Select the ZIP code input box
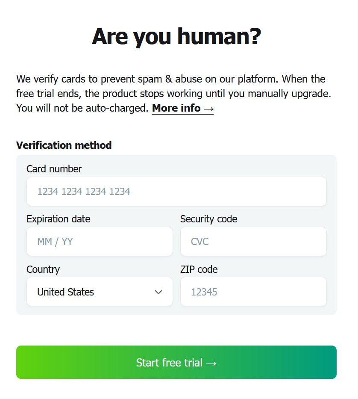 click(253, 292)
